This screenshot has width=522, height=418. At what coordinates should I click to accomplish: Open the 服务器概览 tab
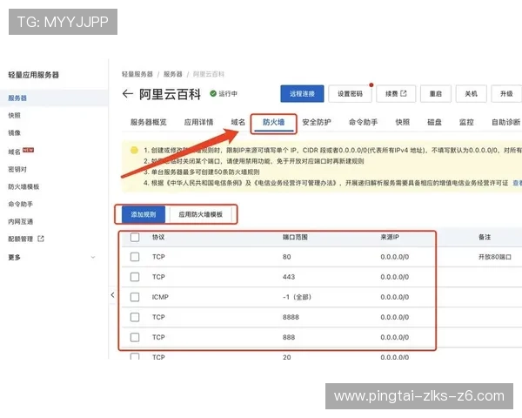click(x=149, y=122)
